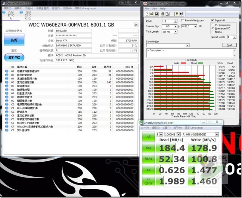Open 檔案(F) menu in CrystalDiskInfo
Viewport: 242px width, 198px height.
[8, 8]
